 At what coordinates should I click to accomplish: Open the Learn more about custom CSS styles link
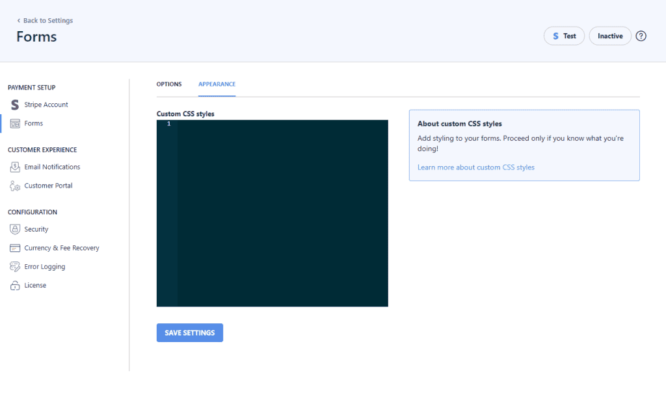[x=475, y=167]
